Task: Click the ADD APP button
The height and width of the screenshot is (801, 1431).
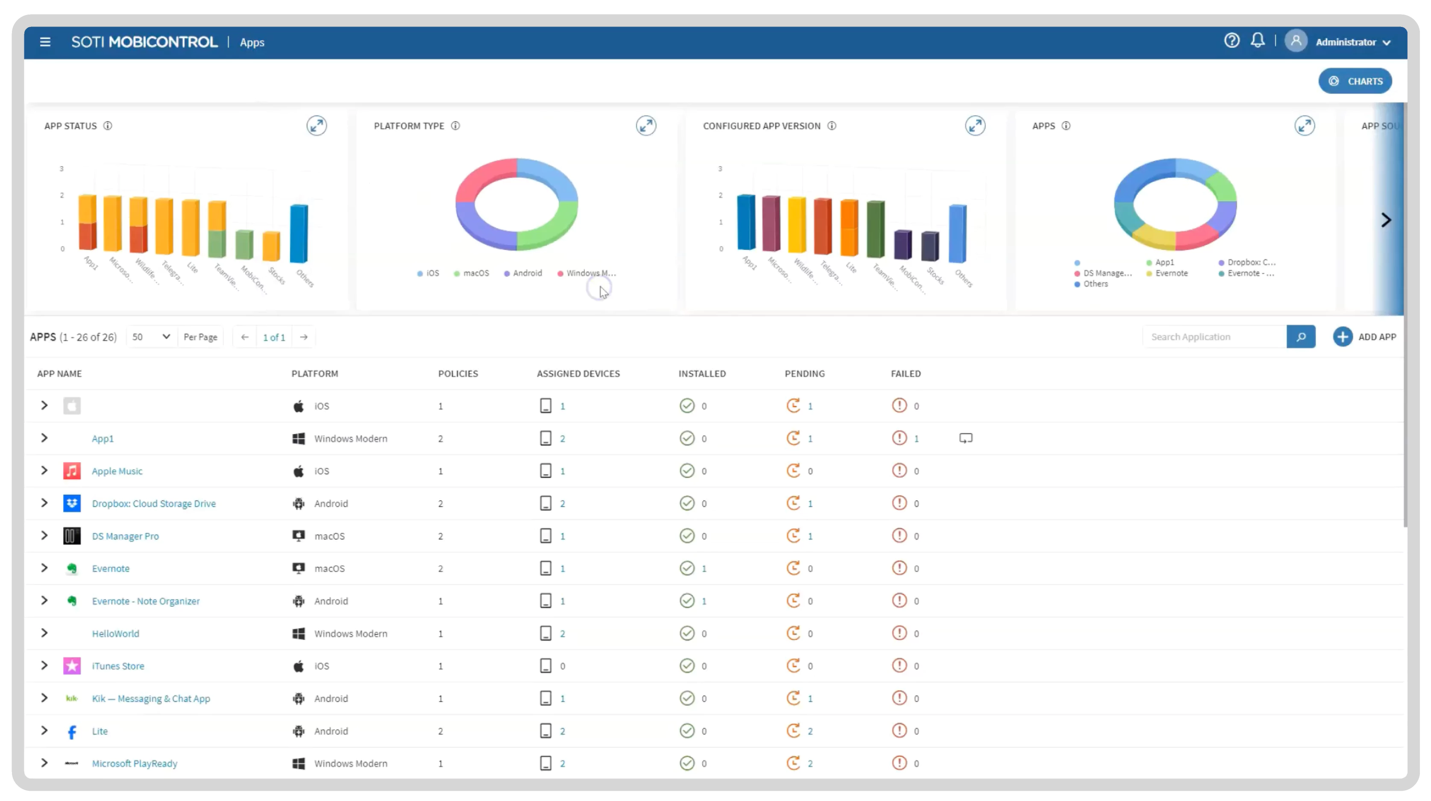Action: tap(1364, 337)
